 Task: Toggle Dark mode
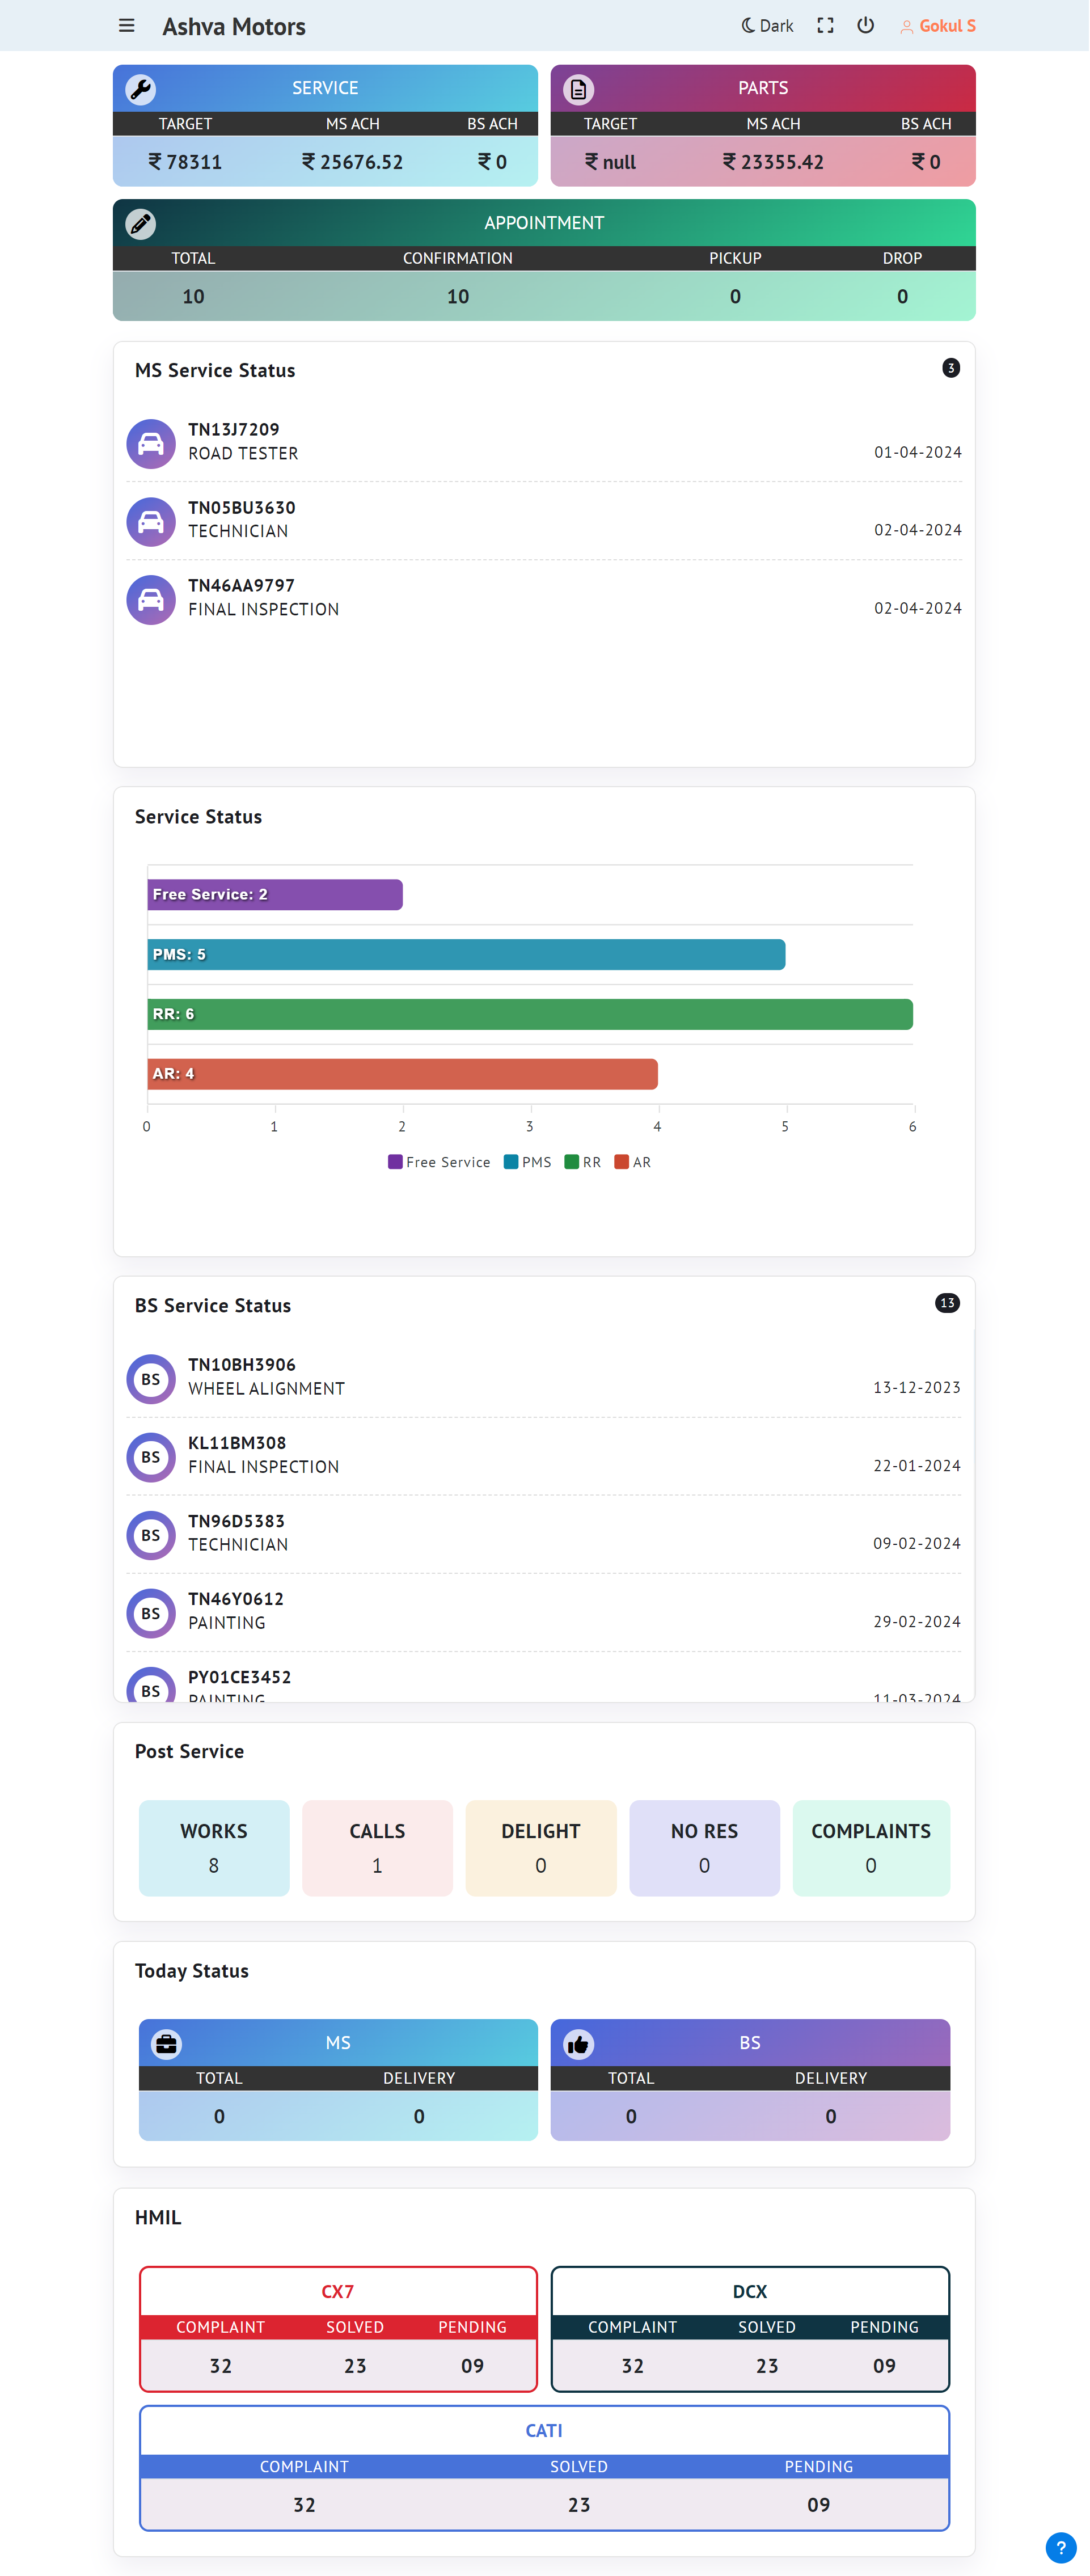click(767, 26)
